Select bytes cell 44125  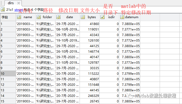90,46
